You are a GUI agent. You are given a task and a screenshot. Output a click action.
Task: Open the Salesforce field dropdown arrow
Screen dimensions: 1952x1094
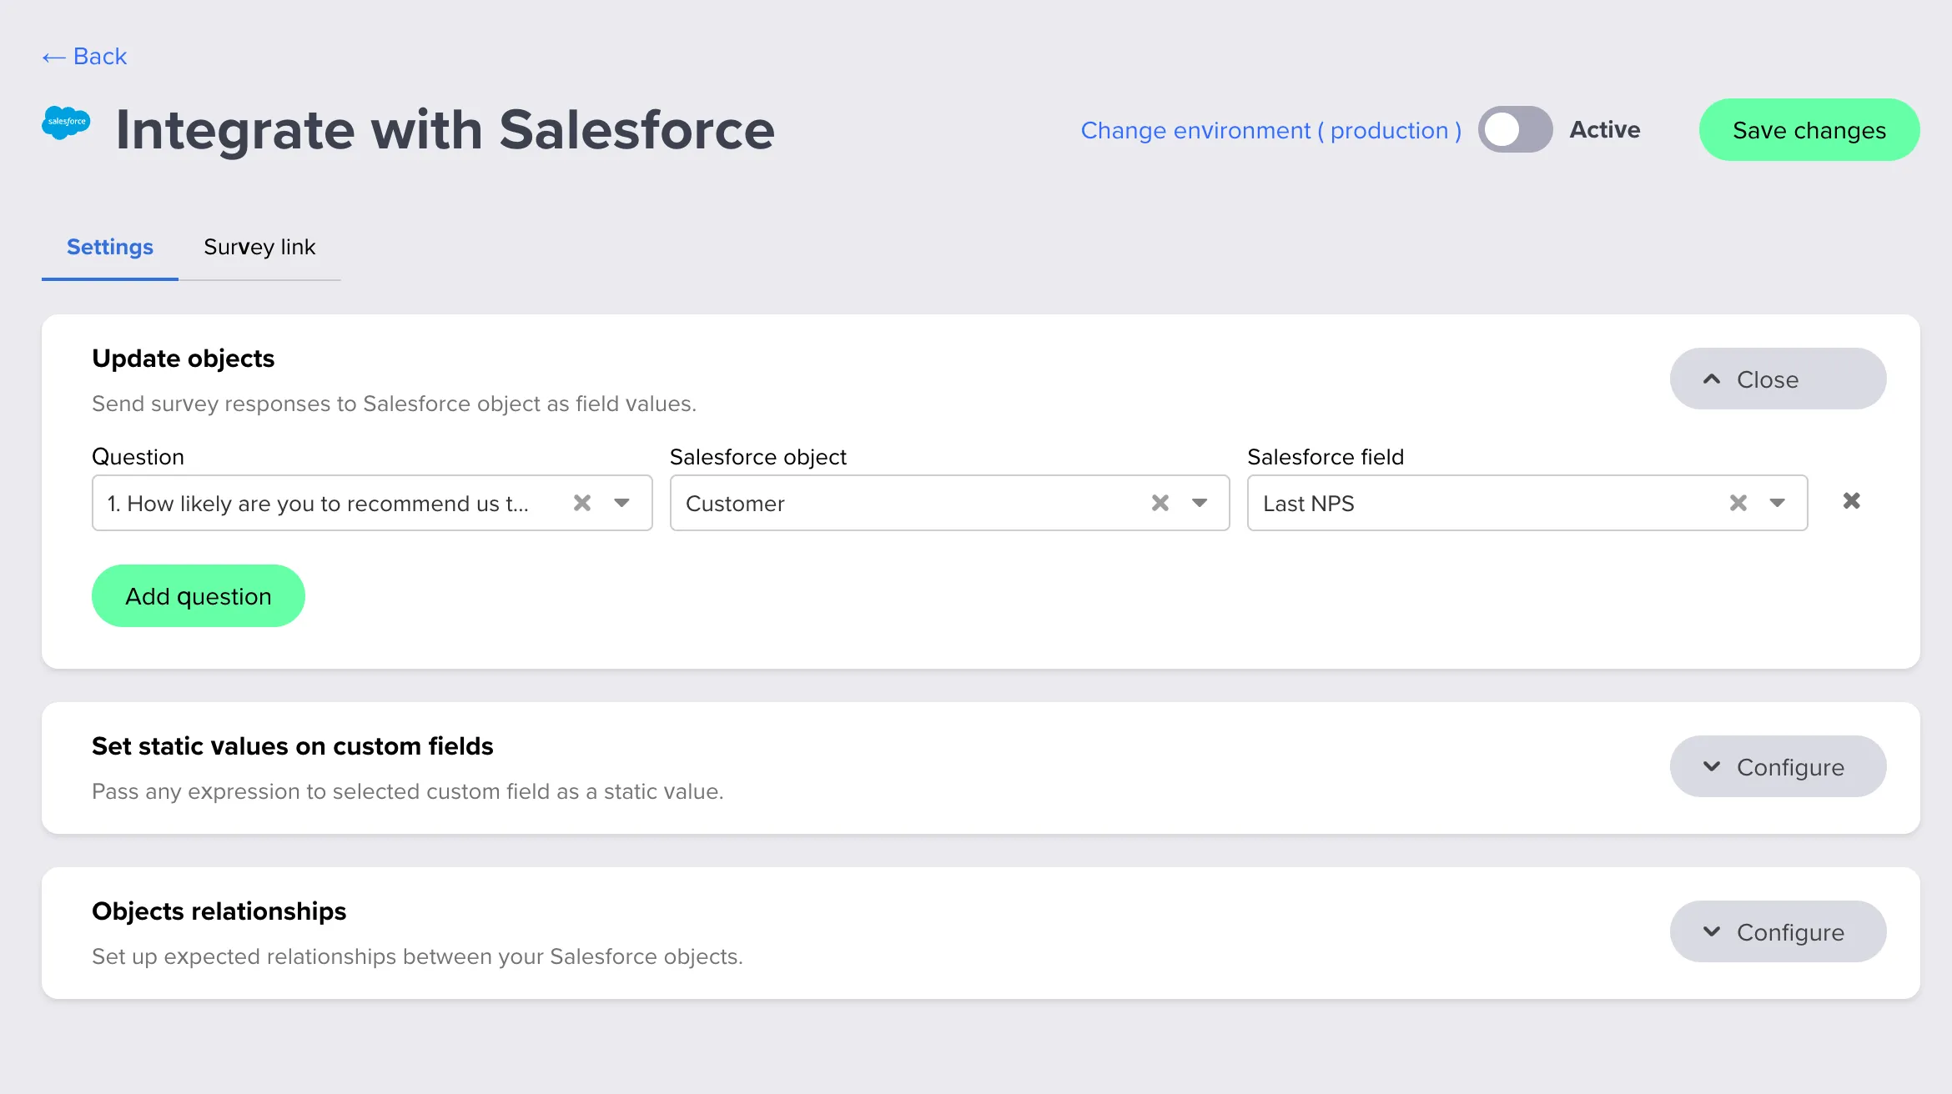pos(1777,503)
